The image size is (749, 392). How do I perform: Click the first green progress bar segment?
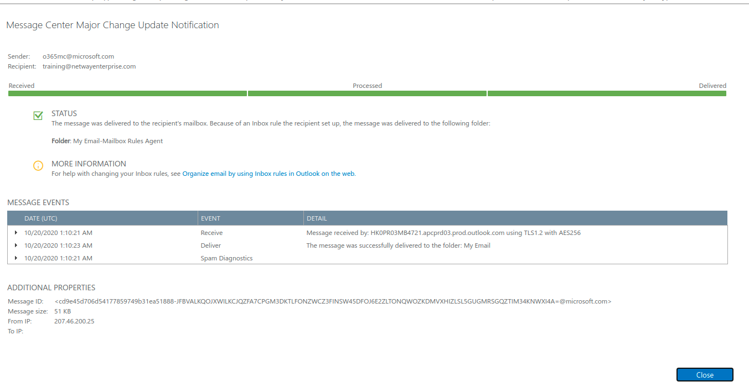pyautogui.click(x=127, y=93)
